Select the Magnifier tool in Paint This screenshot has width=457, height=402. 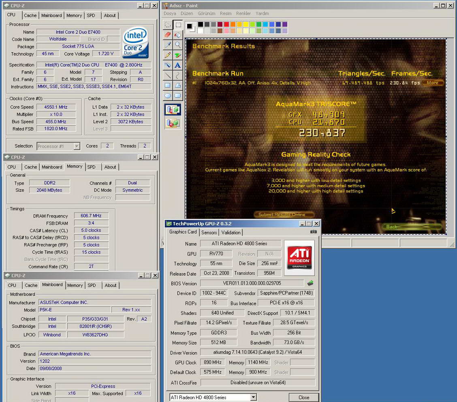tap(178, 45)
